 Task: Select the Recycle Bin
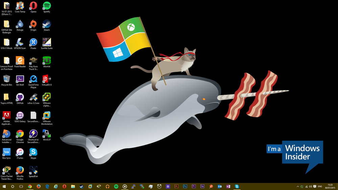click(6, 80)
